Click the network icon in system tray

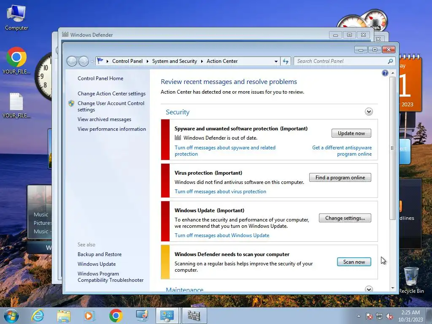pyautogui.click(x=379, y=316)
